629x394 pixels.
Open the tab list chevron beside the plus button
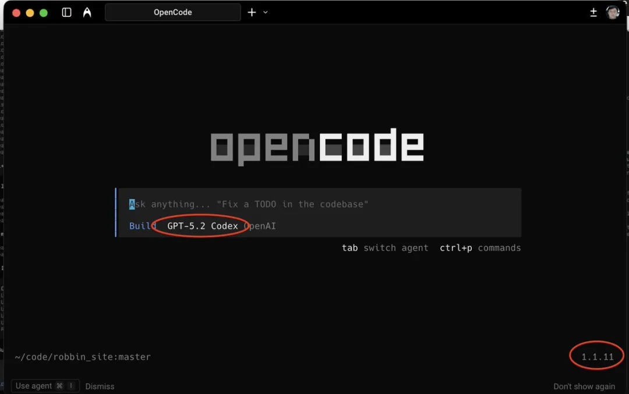265,12
